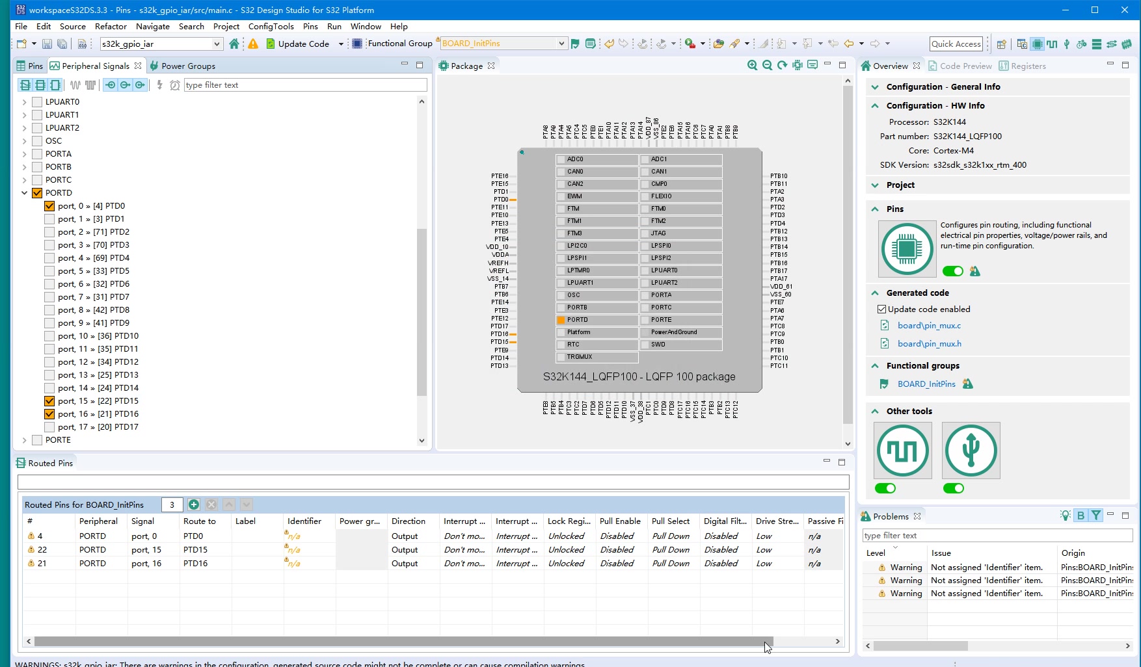Click the Update Code button

point(298,44)
